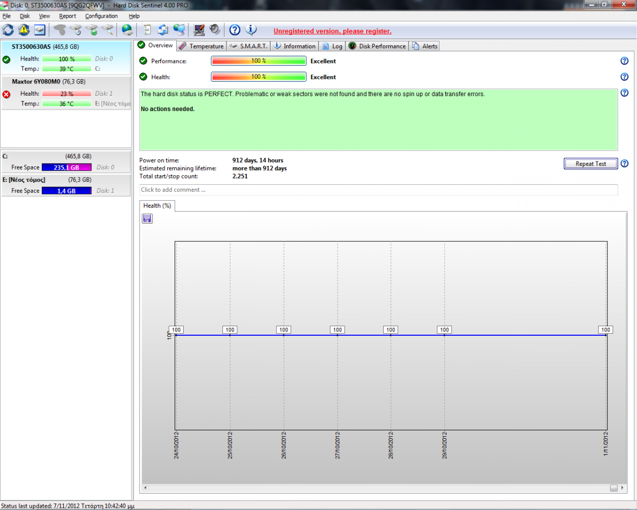The height and width of the screenshot is (510, 637).
Task: Click the Maxtor 23 % health bar
Action: point(66,93)
